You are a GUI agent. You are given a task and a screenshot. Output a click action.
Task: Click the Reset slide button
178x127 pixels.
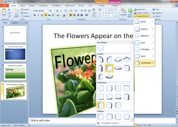click(x=24, y=13)
